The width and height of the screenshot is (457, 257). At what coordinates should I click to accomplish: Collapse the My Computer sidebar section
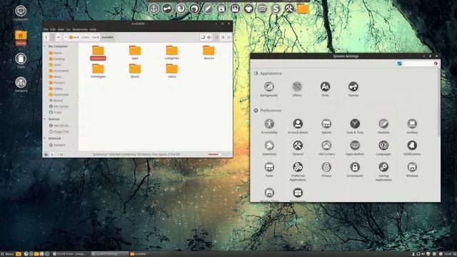coord(45,46)
